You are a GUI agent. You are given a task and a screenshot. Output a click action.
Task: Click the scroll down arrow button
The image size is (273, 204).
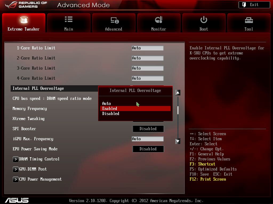178,141
